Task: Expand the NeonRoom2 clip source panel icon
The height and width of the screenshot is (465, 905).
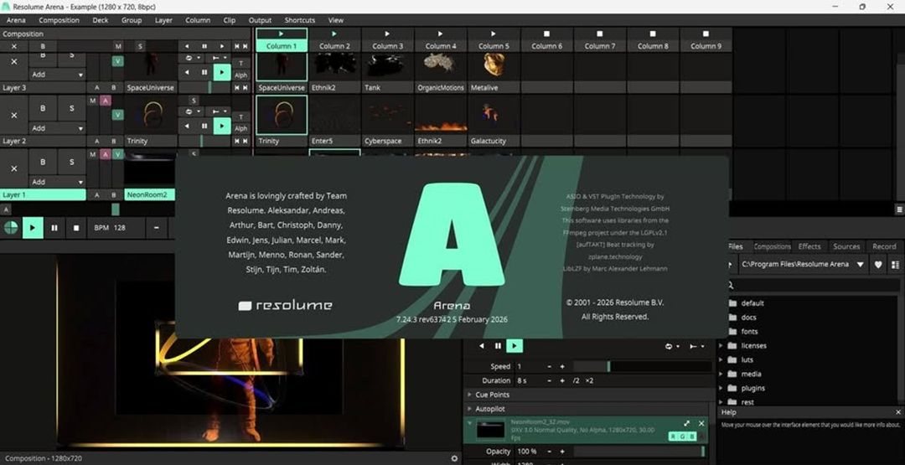Action: [686, 423]
